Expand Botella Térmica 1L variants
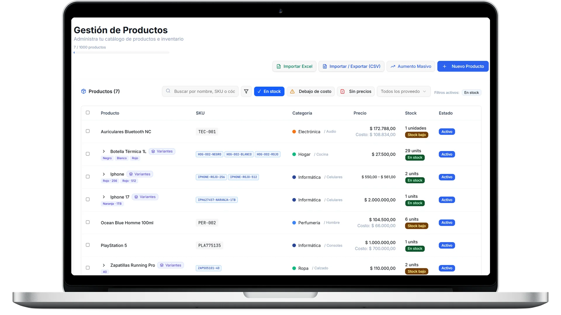561x315 pixels. (x=104, y=151)
